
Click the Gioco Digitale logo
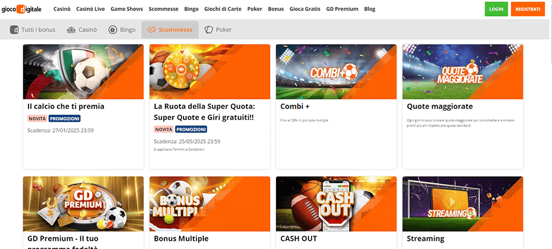[x=21, y=9]
